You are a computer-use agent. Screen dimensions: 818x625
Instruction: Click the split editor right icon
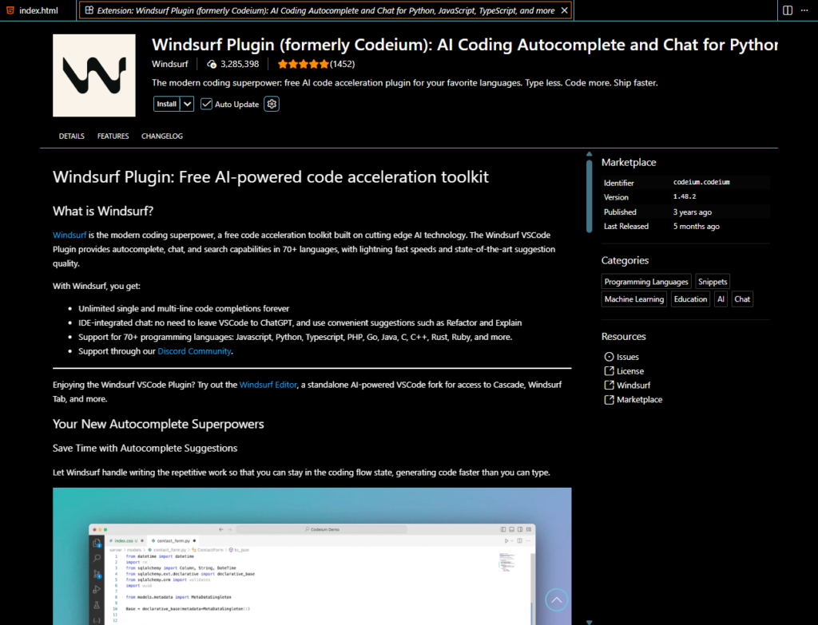788,10
